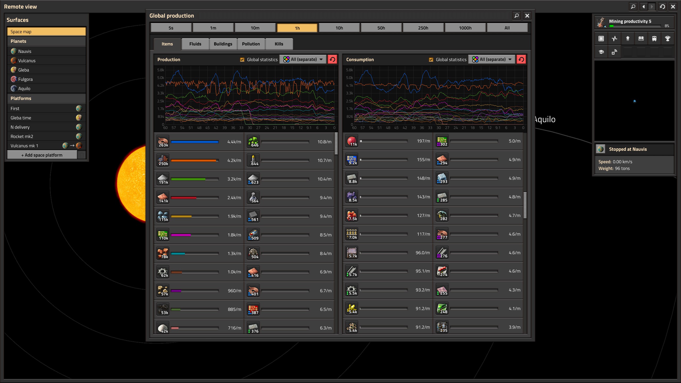Set time range to 10m
Image resolution: width=681 pixels, height=383 pixels.
[255, 28]
